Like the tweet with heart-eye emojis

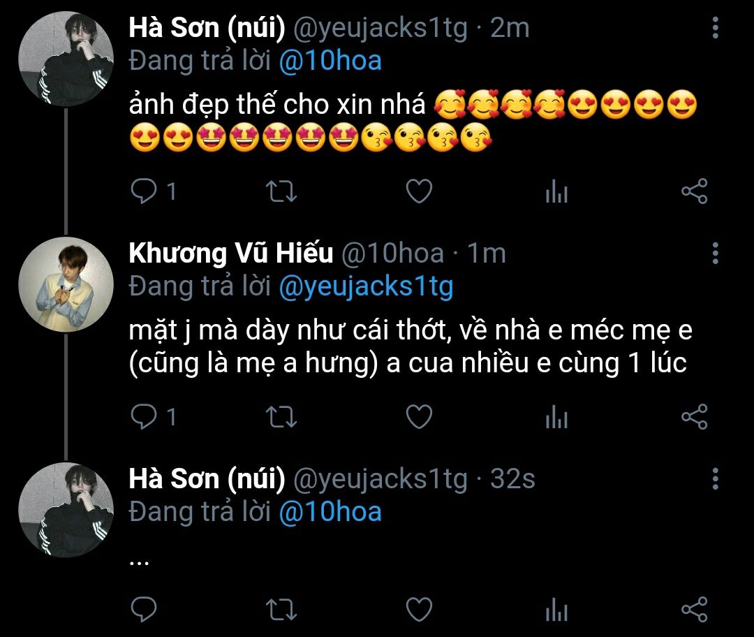(x=419, y=191)
